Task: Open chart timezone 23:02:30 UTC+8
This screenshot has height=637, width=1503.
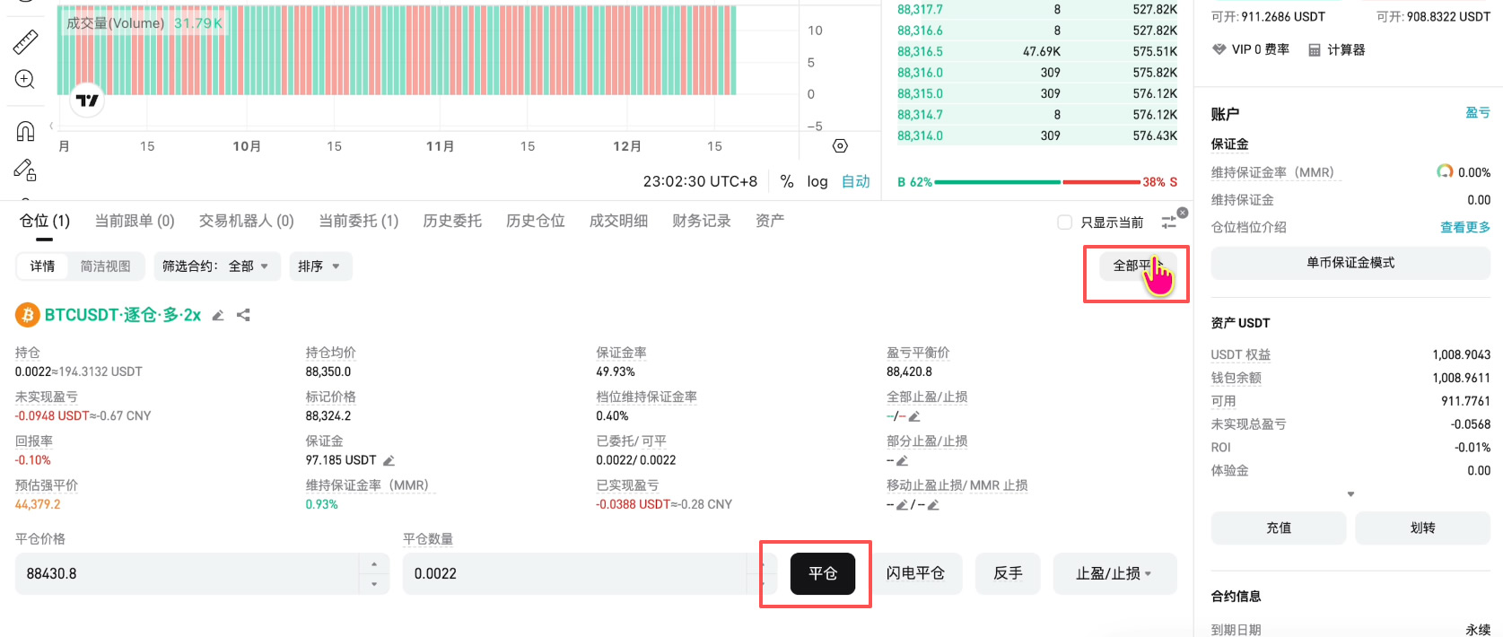Action: coord(700,181)
